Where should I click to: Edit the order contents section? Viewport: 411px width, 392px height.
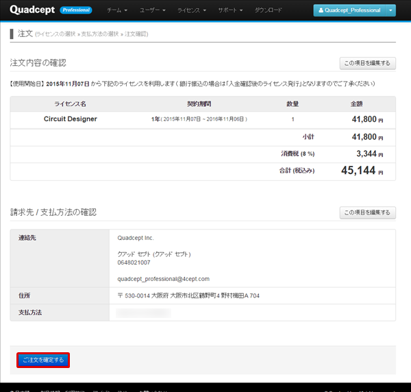pos(367,63)
